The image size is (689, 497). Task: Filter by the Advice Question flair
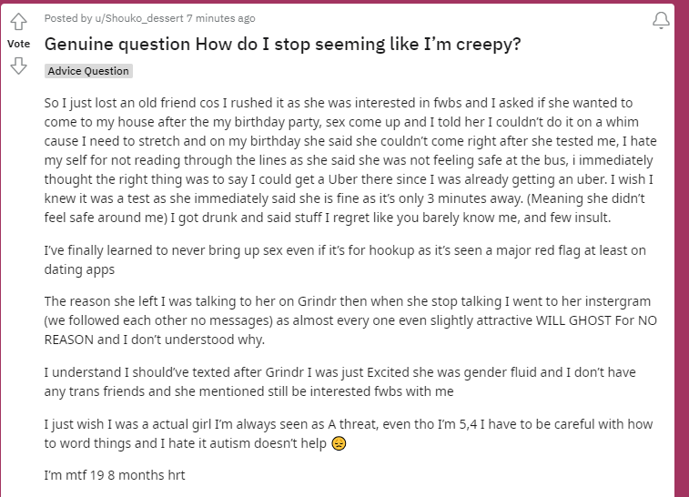(x=88, y=71)
